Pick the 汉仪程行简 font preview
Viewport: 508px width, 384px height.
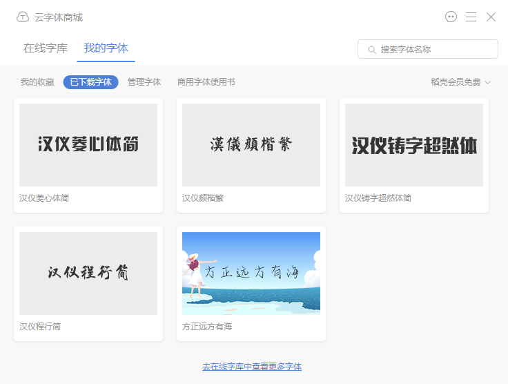pos(88,273)
